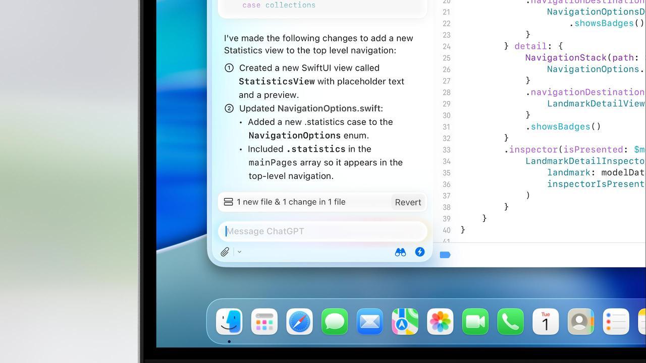Click the "case collections" code snippet line
The height and width of the screenshot is (363, 646).
coord(279,5)
